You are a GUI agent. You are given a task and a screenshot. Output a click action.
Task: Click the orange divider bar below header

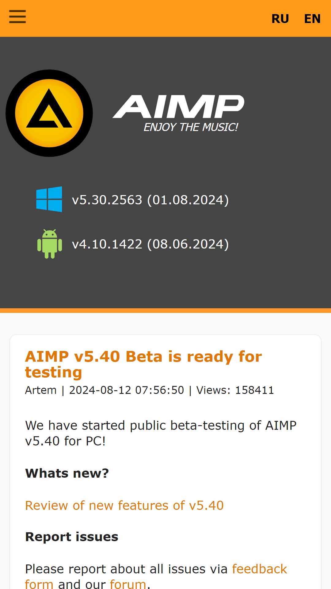pyautogui.click(x=165, y=310)
